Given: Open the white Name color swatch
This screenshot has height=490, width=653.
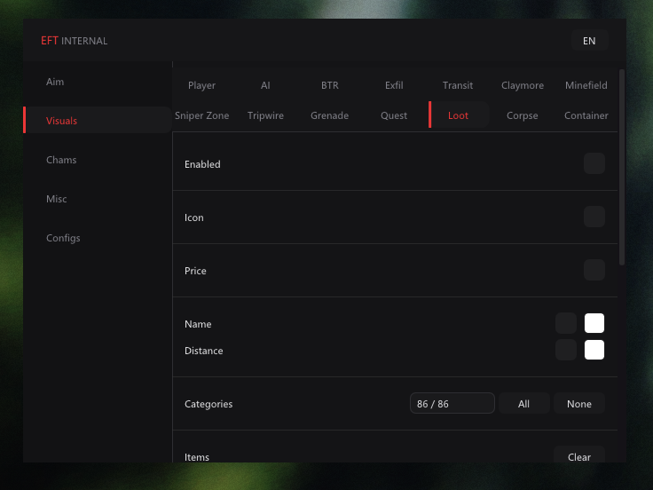Looking at the screenshot, I should point(594,323).
